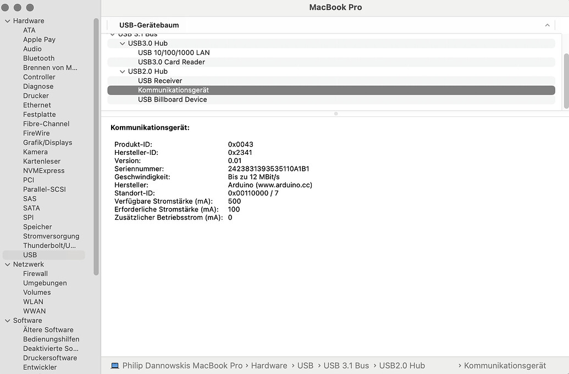
Task: Open the Drucker section
Action: pyautogui.click(x=35, y=96)
